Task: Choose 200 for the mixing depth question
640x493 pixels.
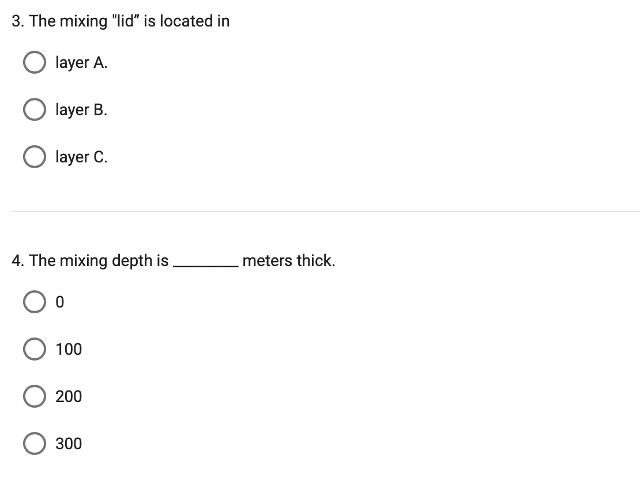Action: click(35, 396)
